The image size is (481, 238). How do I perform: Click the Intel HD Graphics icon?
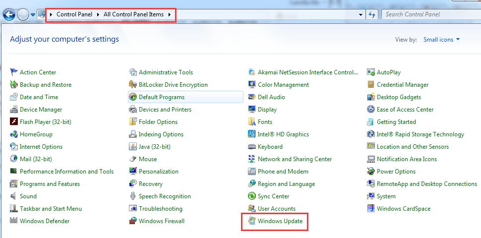pyautogui.click(x=252, y=134)
